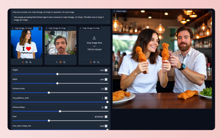Click the Seed number value field
This screenshot has width=221, height=138.
(100, 117)
